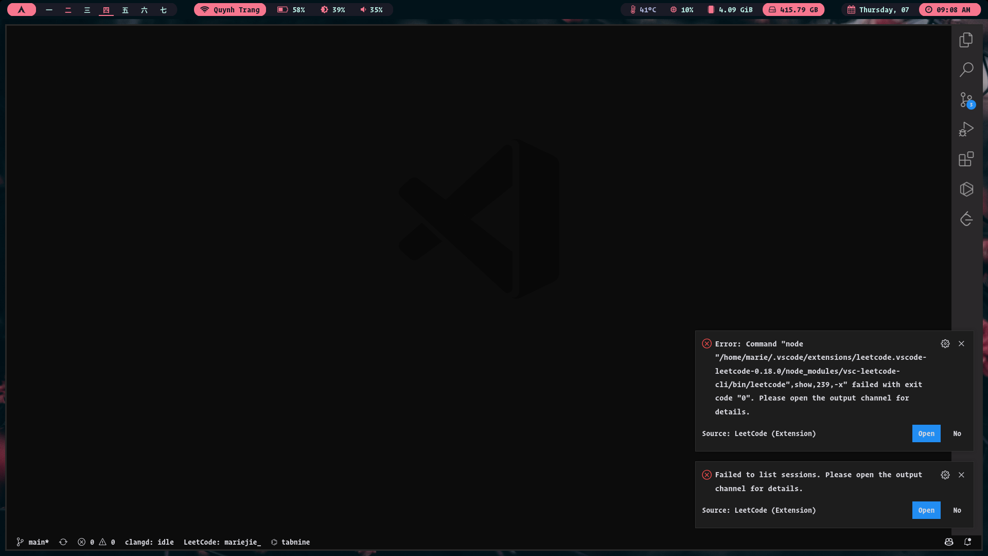Open the Tabnine hexagon sidebar icon
The image size is (988, 556).
point(966,189)
